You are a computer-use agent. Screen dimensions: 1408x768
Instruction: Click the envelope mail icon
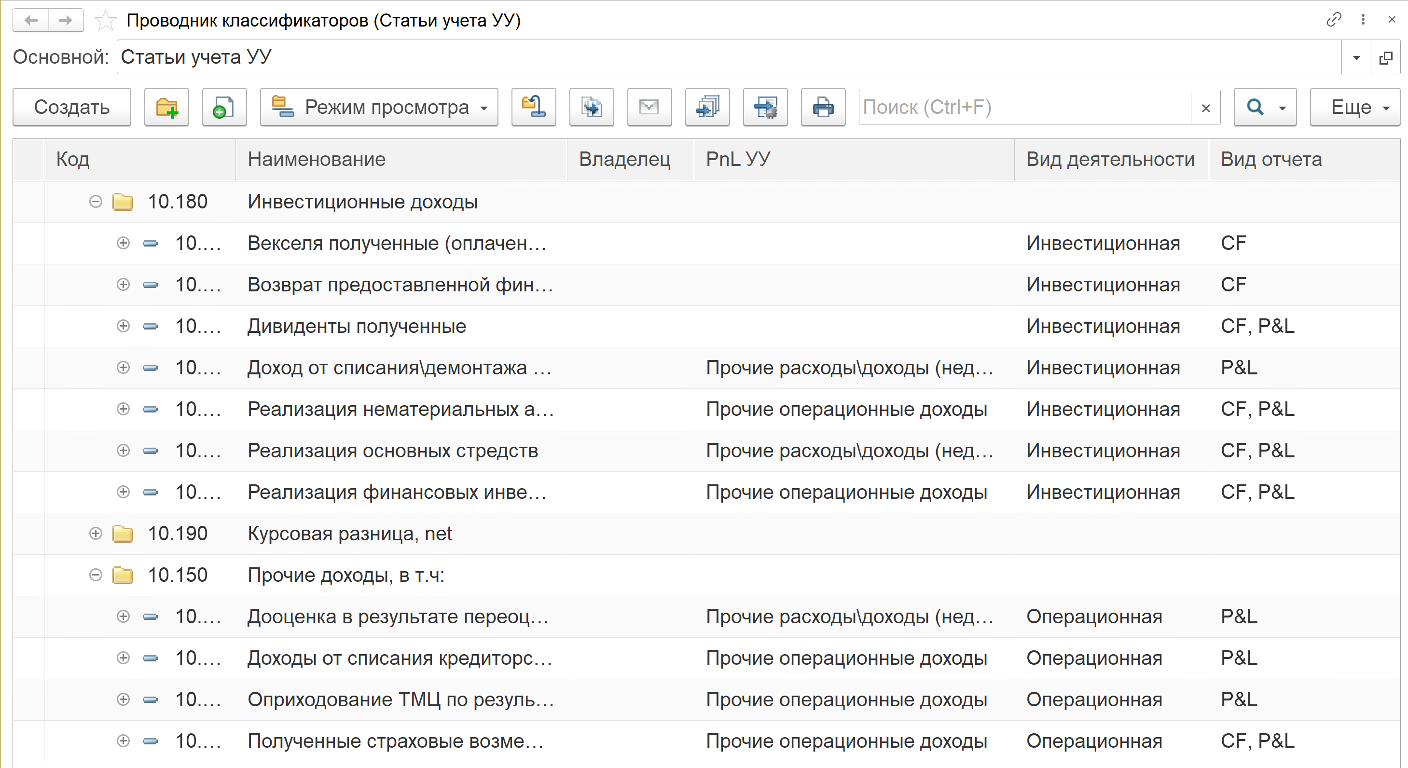pos(649,107)
